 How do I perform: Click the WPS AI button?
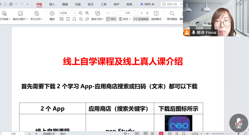(x=147, y=4)
